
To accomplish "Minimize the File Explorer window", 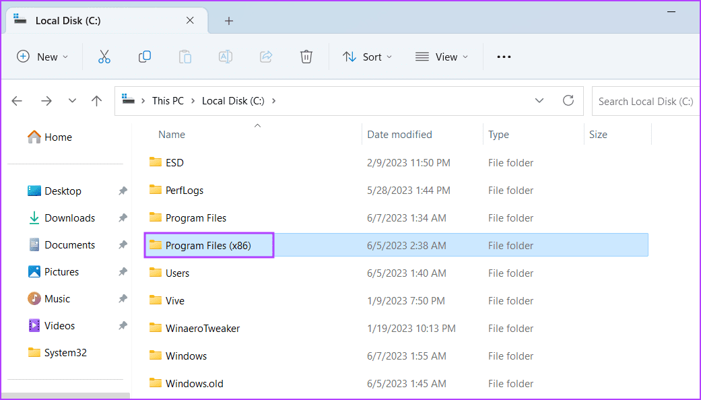I will tap(671, 12).
